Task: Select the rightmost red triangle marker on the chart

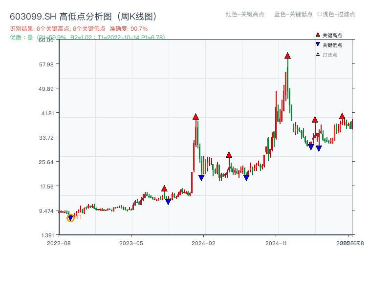Action: pos(342,116)
